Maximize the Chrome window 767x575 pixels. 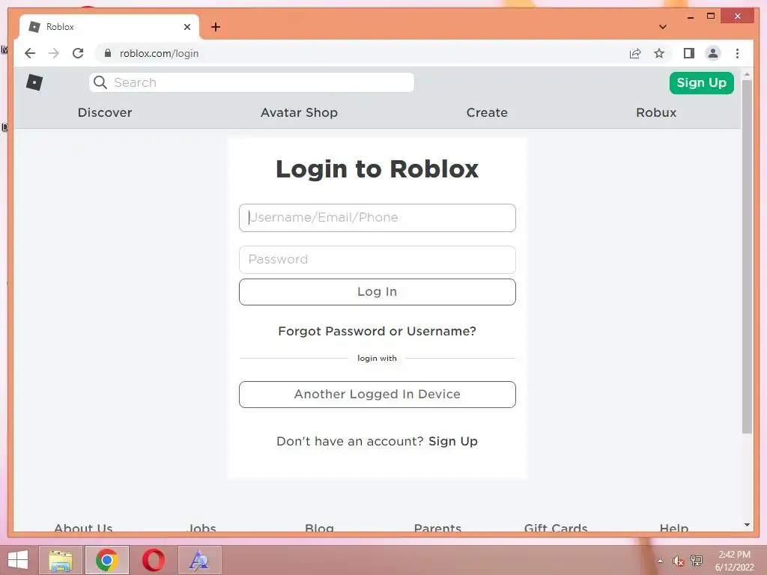(711, 16)
